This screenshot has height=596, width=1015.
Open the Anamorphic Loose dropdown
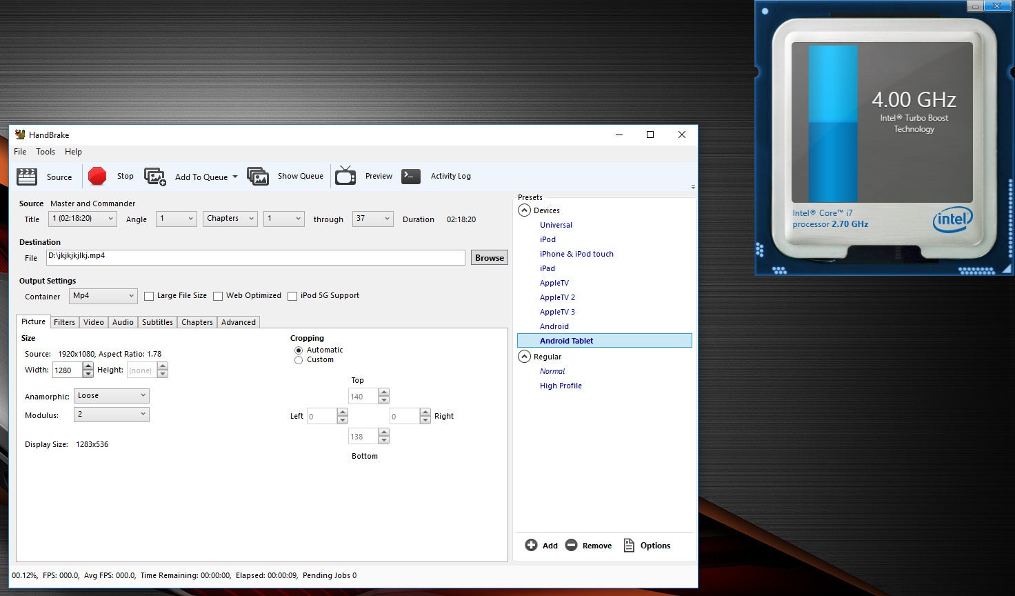click(112, 396)
